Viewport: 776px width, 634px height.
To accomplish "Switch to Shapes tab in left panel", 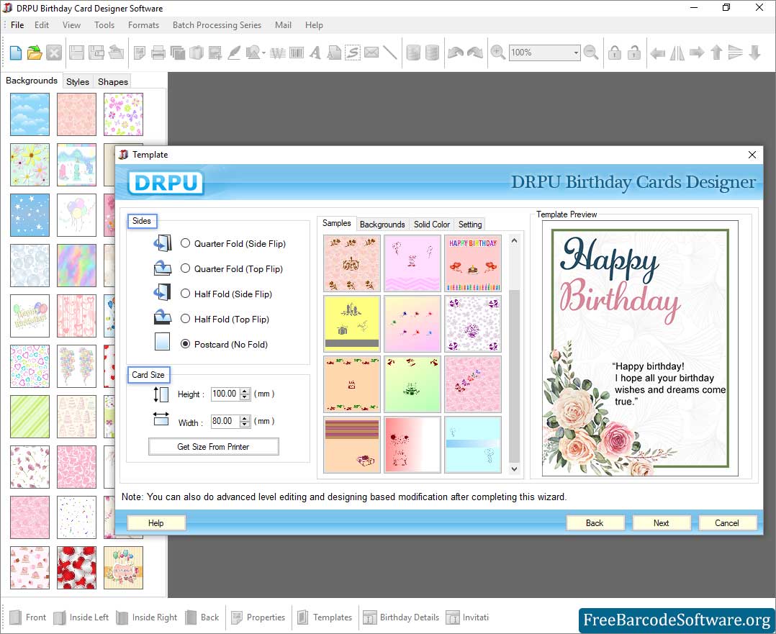I will [x=113, y=81].
